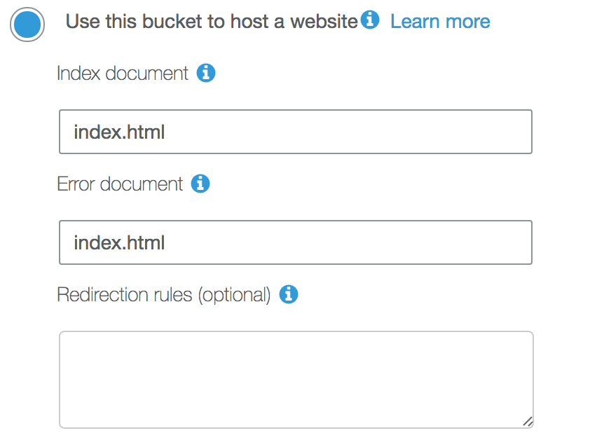Click the index.html text in Error document field
This screenshot has width=590, height=447.
119,242
